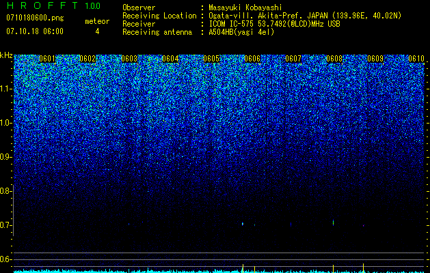The image size is (430, 273).
Task: Click the 0.8 frequency axis label
Action: pyautogui.click(x=5, y=191)
